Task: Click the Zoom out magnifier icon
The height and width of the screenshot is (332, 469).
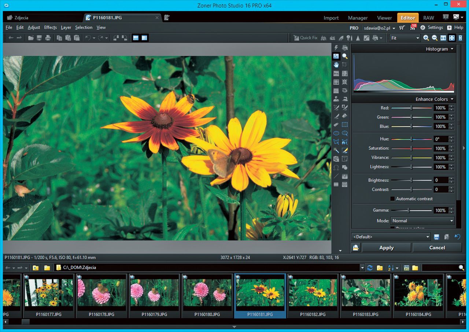Action: [435, 38]
